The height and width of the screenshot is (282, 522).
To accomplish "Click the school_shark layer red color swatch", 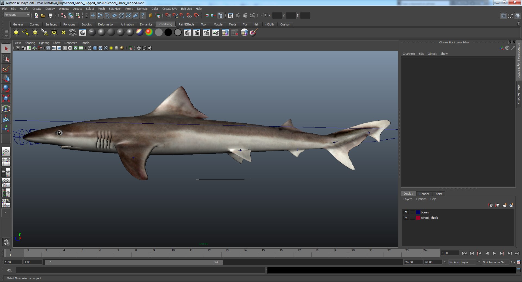I will click(x=418, y=218).
